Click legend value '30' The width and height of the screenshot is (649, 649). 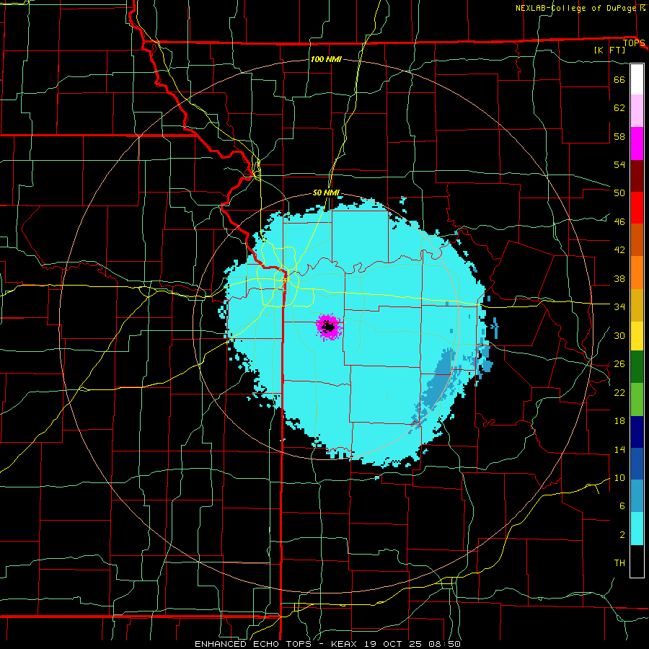click(x=619, y=335)
